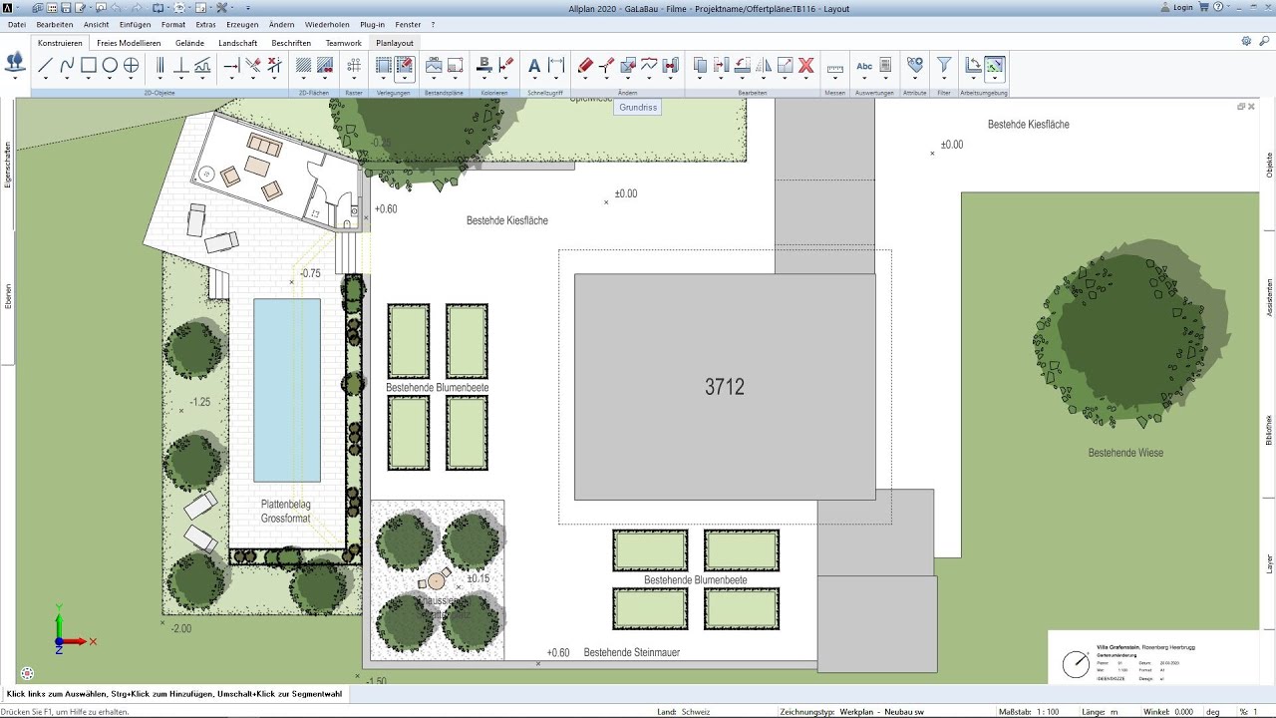Image resolution: width=1276 pixels, height=718 pixels.
Task: Click the red pencil icon in Ändern
Action: pyautogui.click(x=585, y=66)
